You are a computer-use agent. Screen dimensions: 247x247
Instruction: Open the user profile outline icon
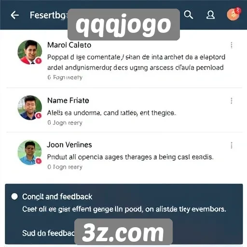(x=210, y=15)
